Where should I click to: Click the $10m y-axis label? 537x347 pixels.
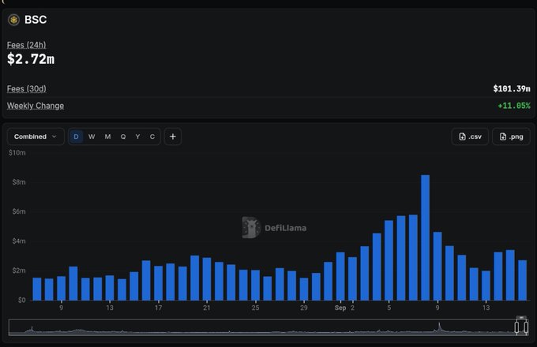point(17,153)
